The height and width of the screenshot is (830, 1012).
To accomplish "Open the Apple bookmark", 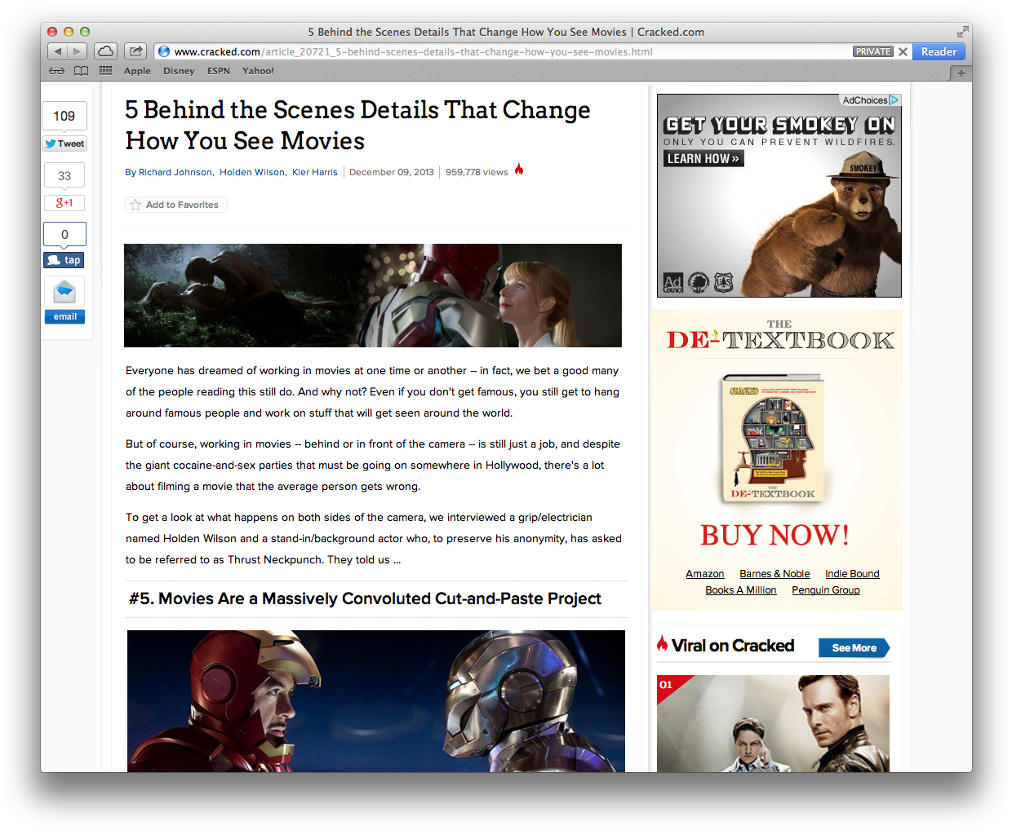I will 137,71.
